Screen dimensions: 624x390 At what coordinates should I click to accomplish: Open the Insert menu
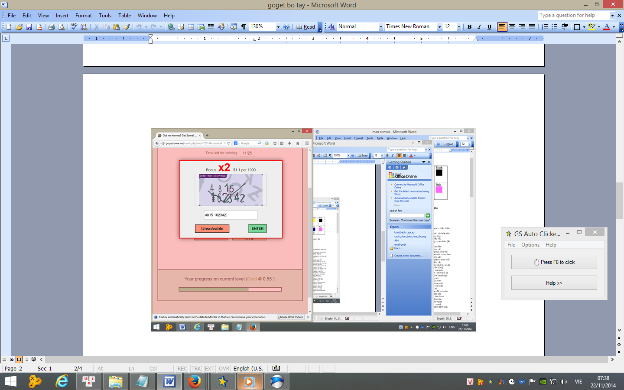[62, 16]
